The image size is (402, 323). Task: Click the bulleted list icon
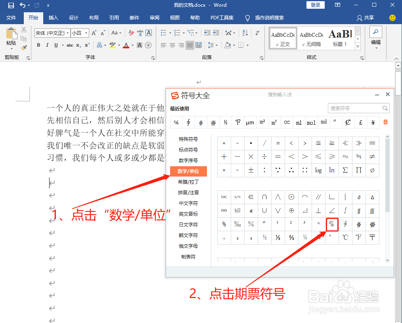(x=164, y=32)
